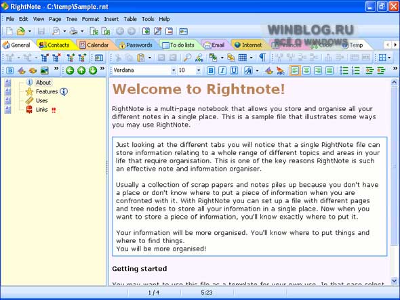Open dropdown arrow next to text style icon
Screen dimensions: 400x300
pos(257,70)
